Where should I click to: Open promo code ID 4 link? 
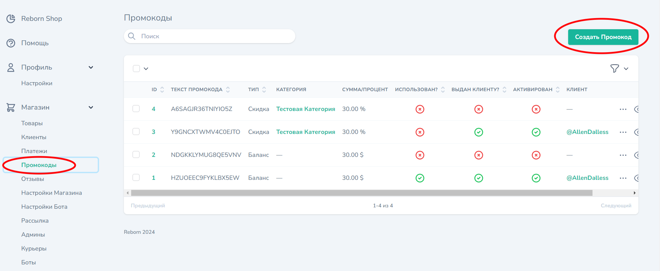[x=153, y=109]
